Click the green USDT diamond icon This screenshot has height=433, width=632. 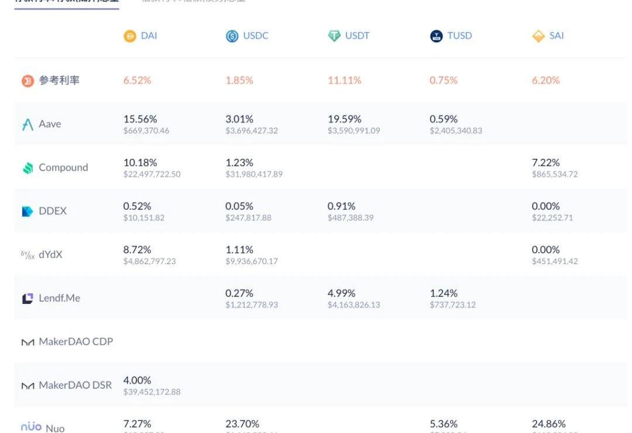334,36
